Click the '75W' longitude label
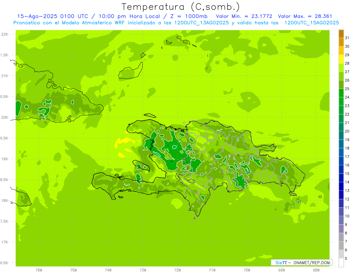This screenshot has height=274, width=355. (73, 270)
